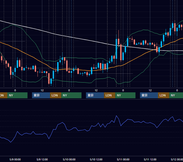Click hour label 12 above 5/9 12:00
Image resolution: width=183 pixels, height=162 pixels.
point(42,90)
